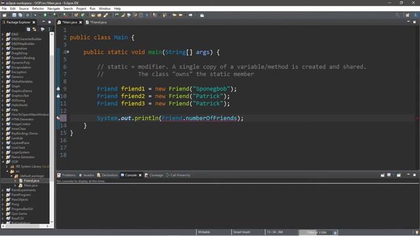Open the Refactor menu
Screen dimensions: 420x236
click(x=38, y=9)
